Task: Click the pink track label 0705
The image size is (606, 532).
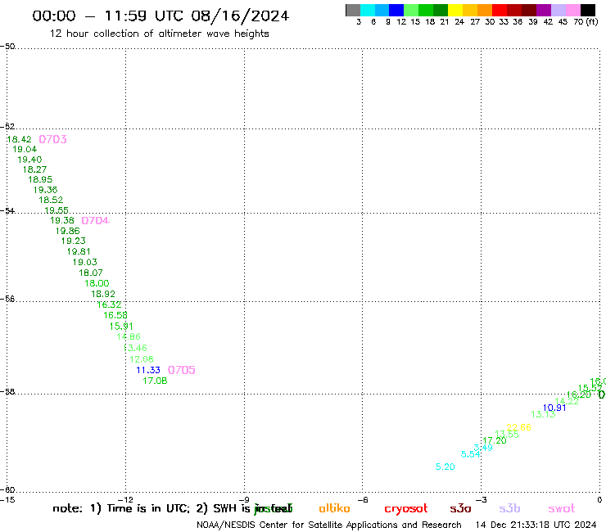Action: (182, 370)
